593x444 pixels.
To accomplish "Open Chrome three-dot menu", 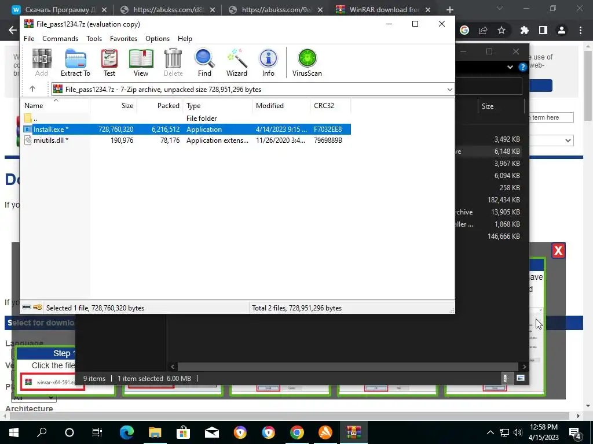I will click(x=580, y=30).
